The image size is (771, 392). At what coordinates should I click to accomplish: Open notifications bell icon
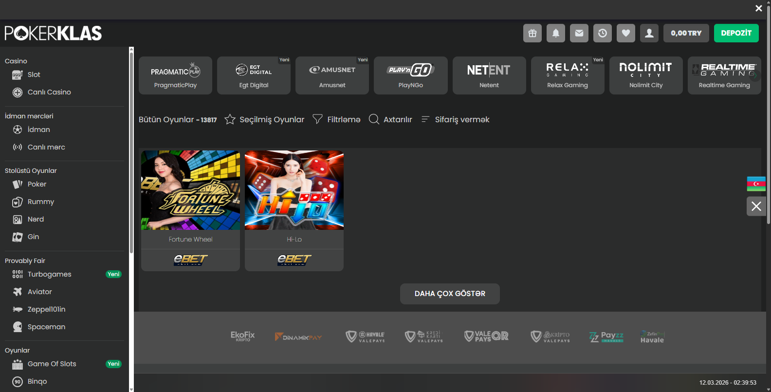pos(556,33)
